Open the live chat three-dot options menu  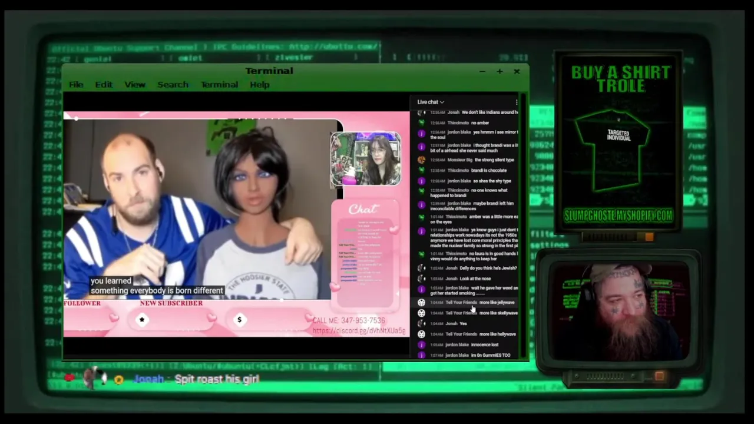point(517,102)
